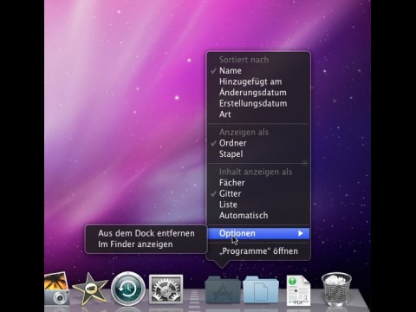Open the PDF document in Dock
416x312 pixels.
pos(298,290)
